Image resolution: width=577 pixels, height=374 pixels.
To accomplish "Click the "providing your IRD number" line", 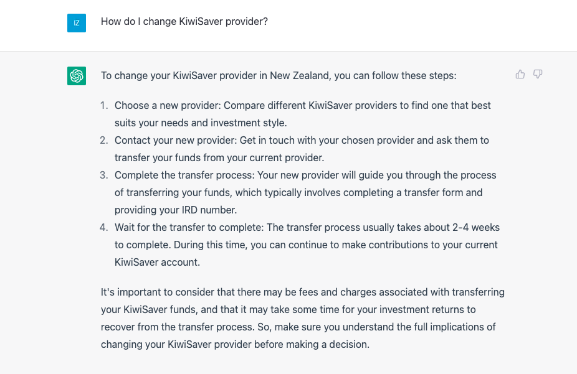I will pyautogui.click(x=176, y=210).
